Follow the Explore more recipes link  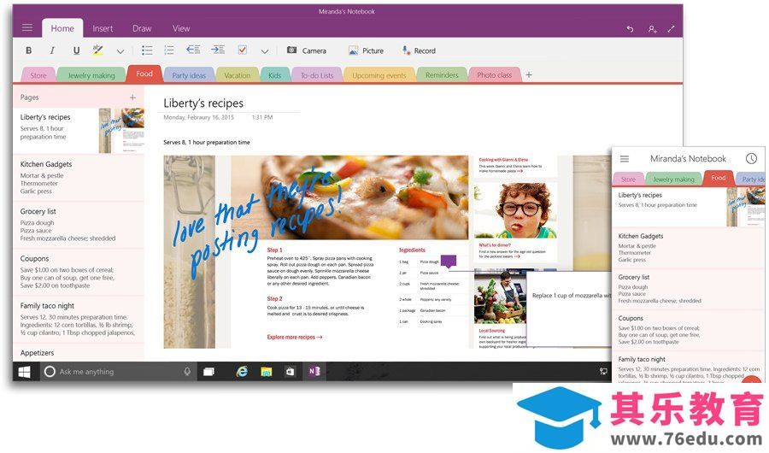coord(294,337)
